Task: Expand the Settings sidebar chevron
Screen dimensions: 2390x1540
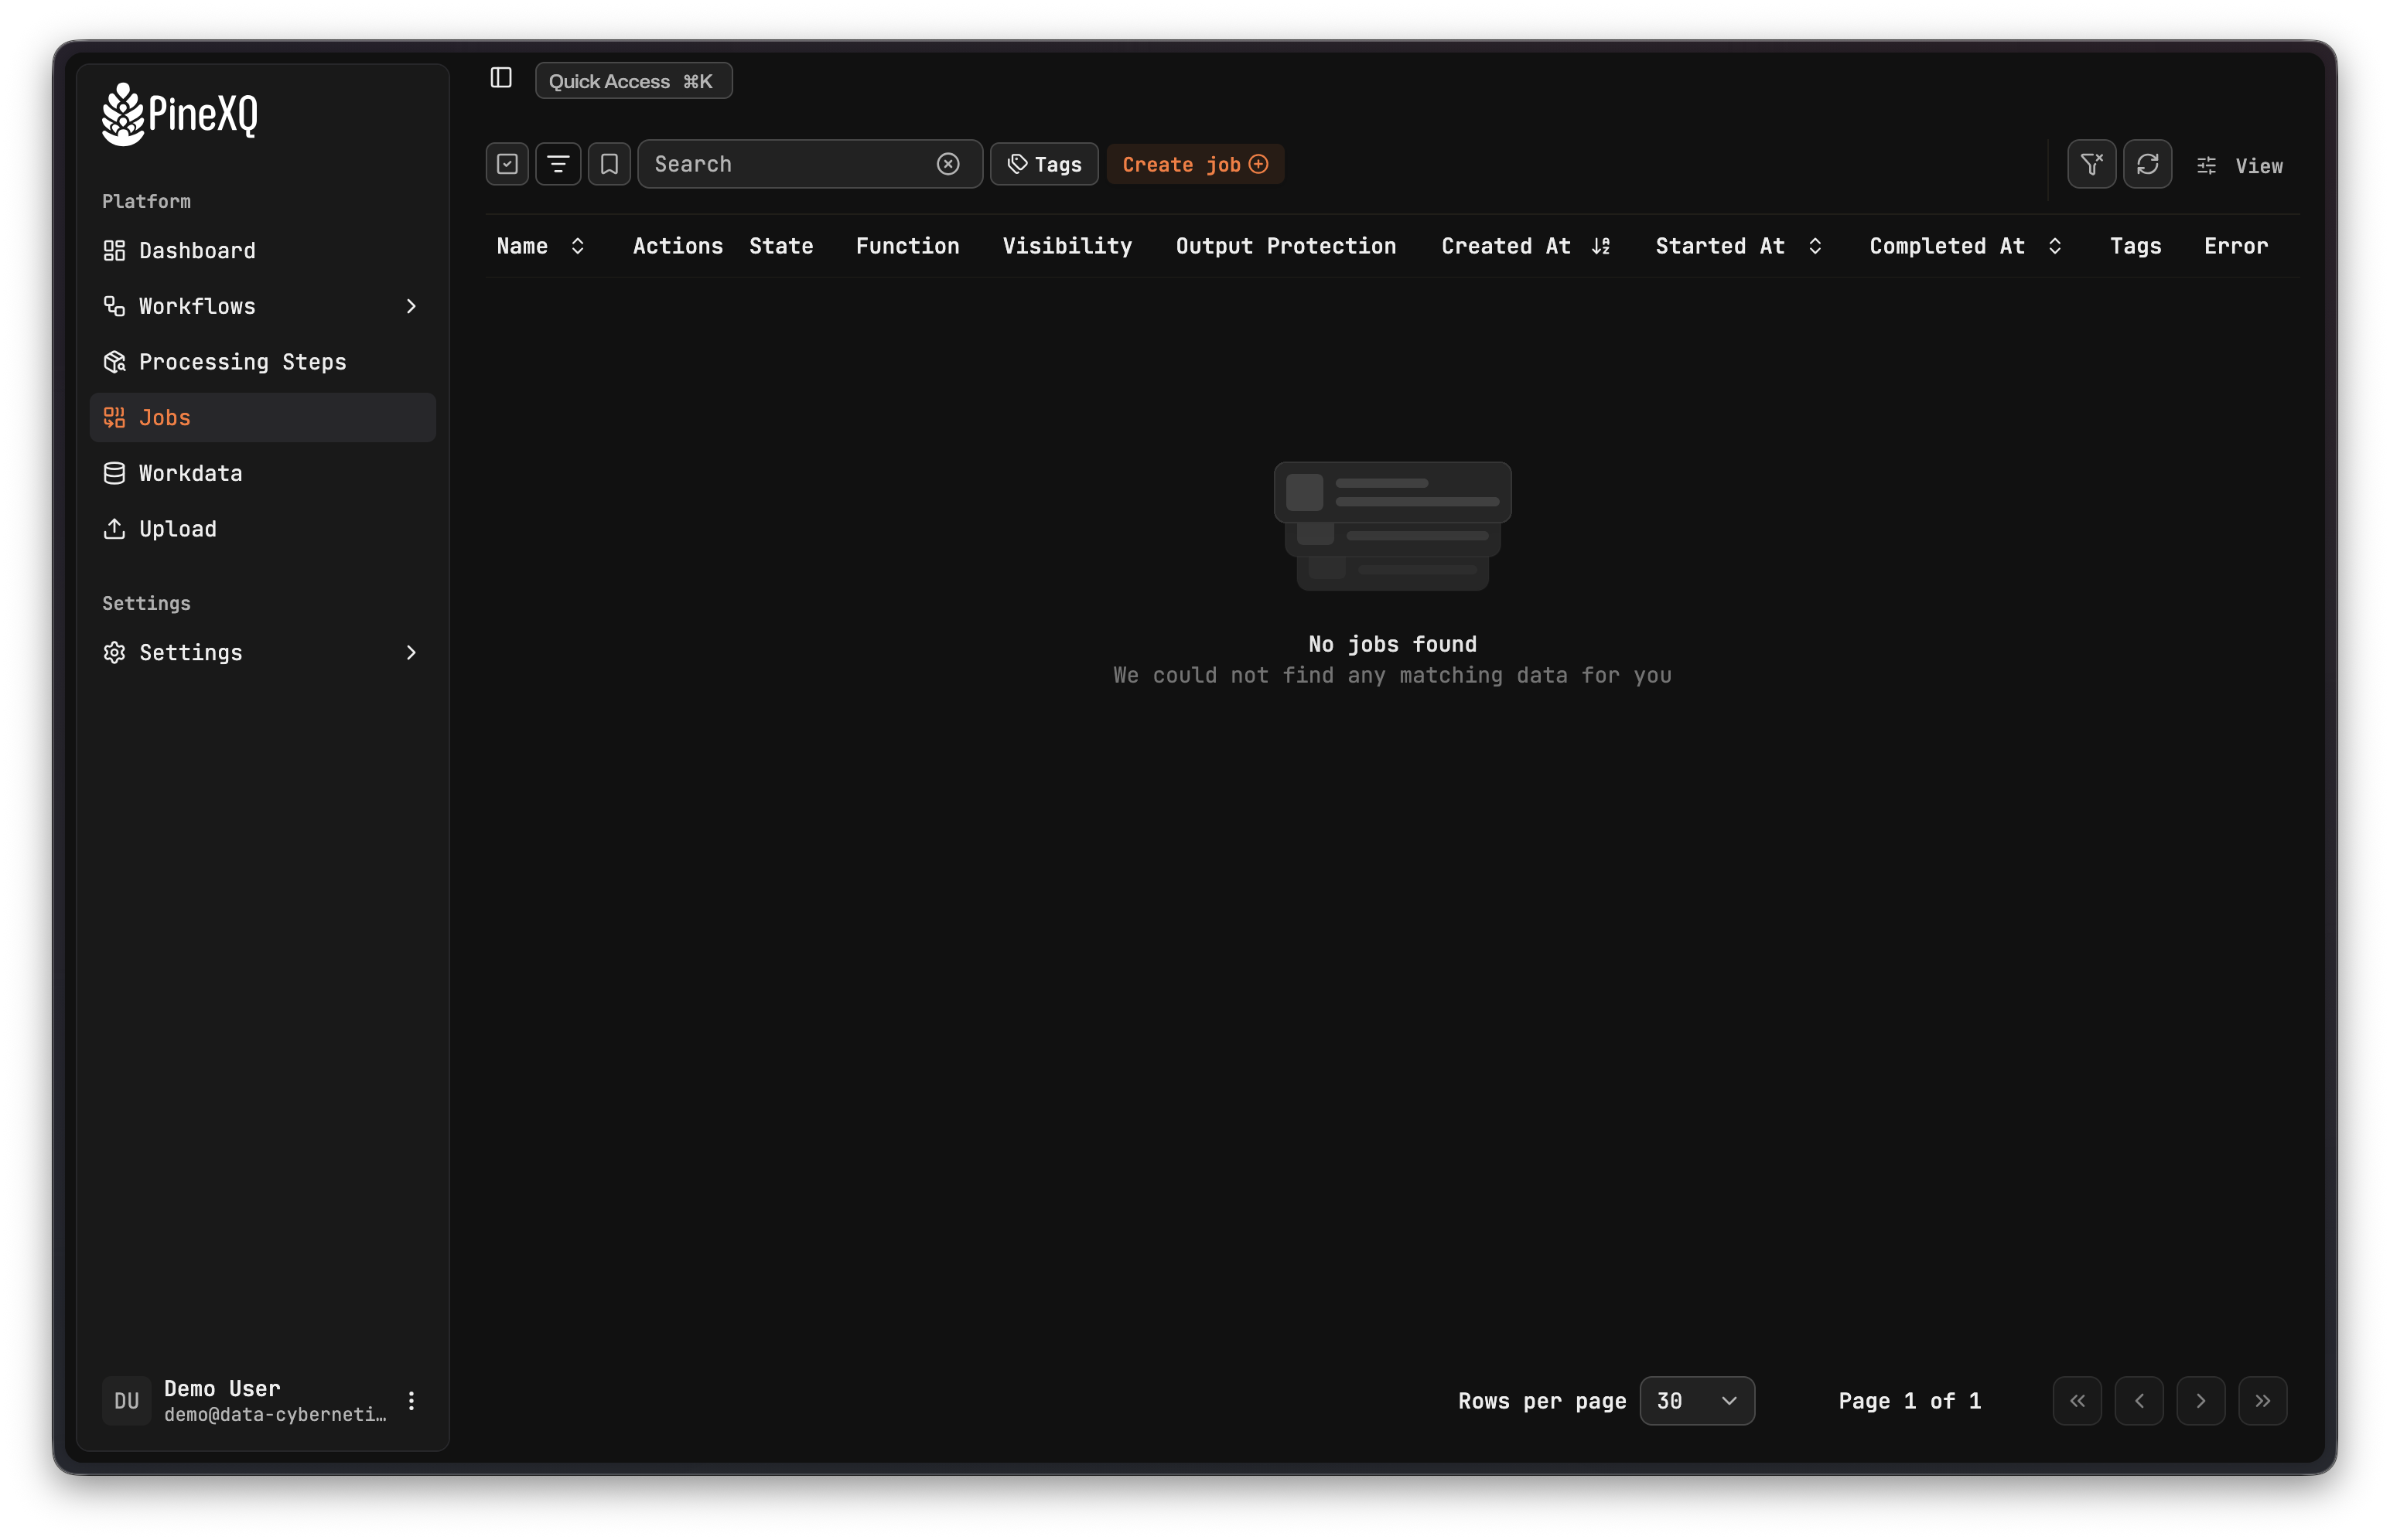Action: point(410,652)
